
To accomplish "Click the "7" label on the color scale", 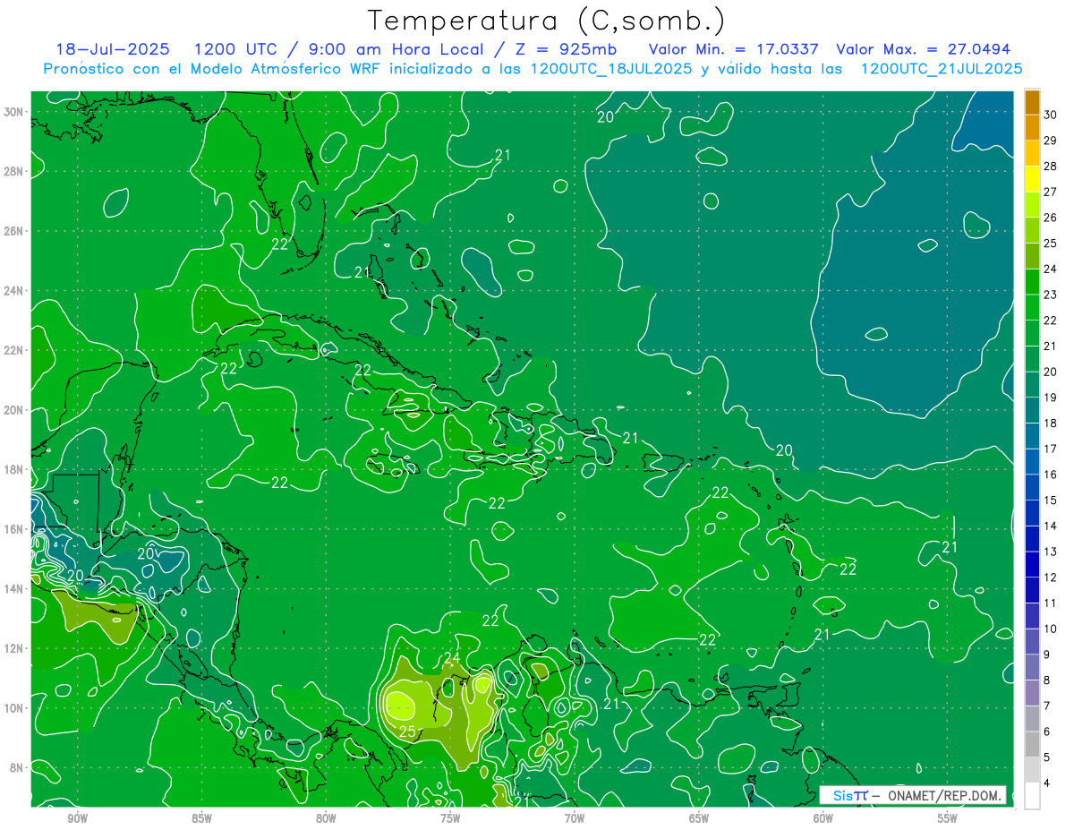I will tap(1049, 706).
